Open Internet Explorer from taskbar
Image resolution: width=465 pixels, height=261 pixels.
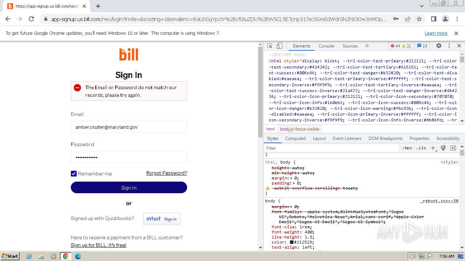29,256
